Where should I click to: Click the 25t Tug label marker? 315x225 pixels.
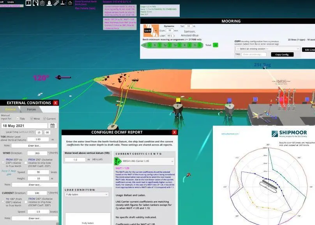click(262, 65)
